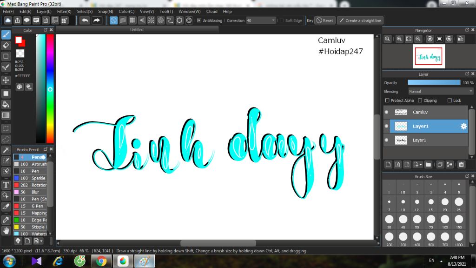The height and width of the screenshot is (268, 476).
Task: Open the Window menu
Action: point(190,11)
